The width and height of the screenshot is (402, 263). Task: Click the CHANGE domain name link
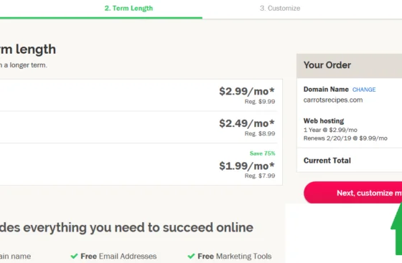pyautogui.click(x=364, y=90)
